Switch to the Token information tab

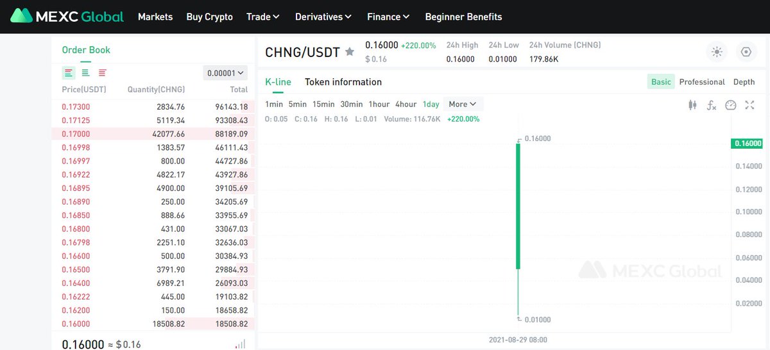click(x=343, y=82)
